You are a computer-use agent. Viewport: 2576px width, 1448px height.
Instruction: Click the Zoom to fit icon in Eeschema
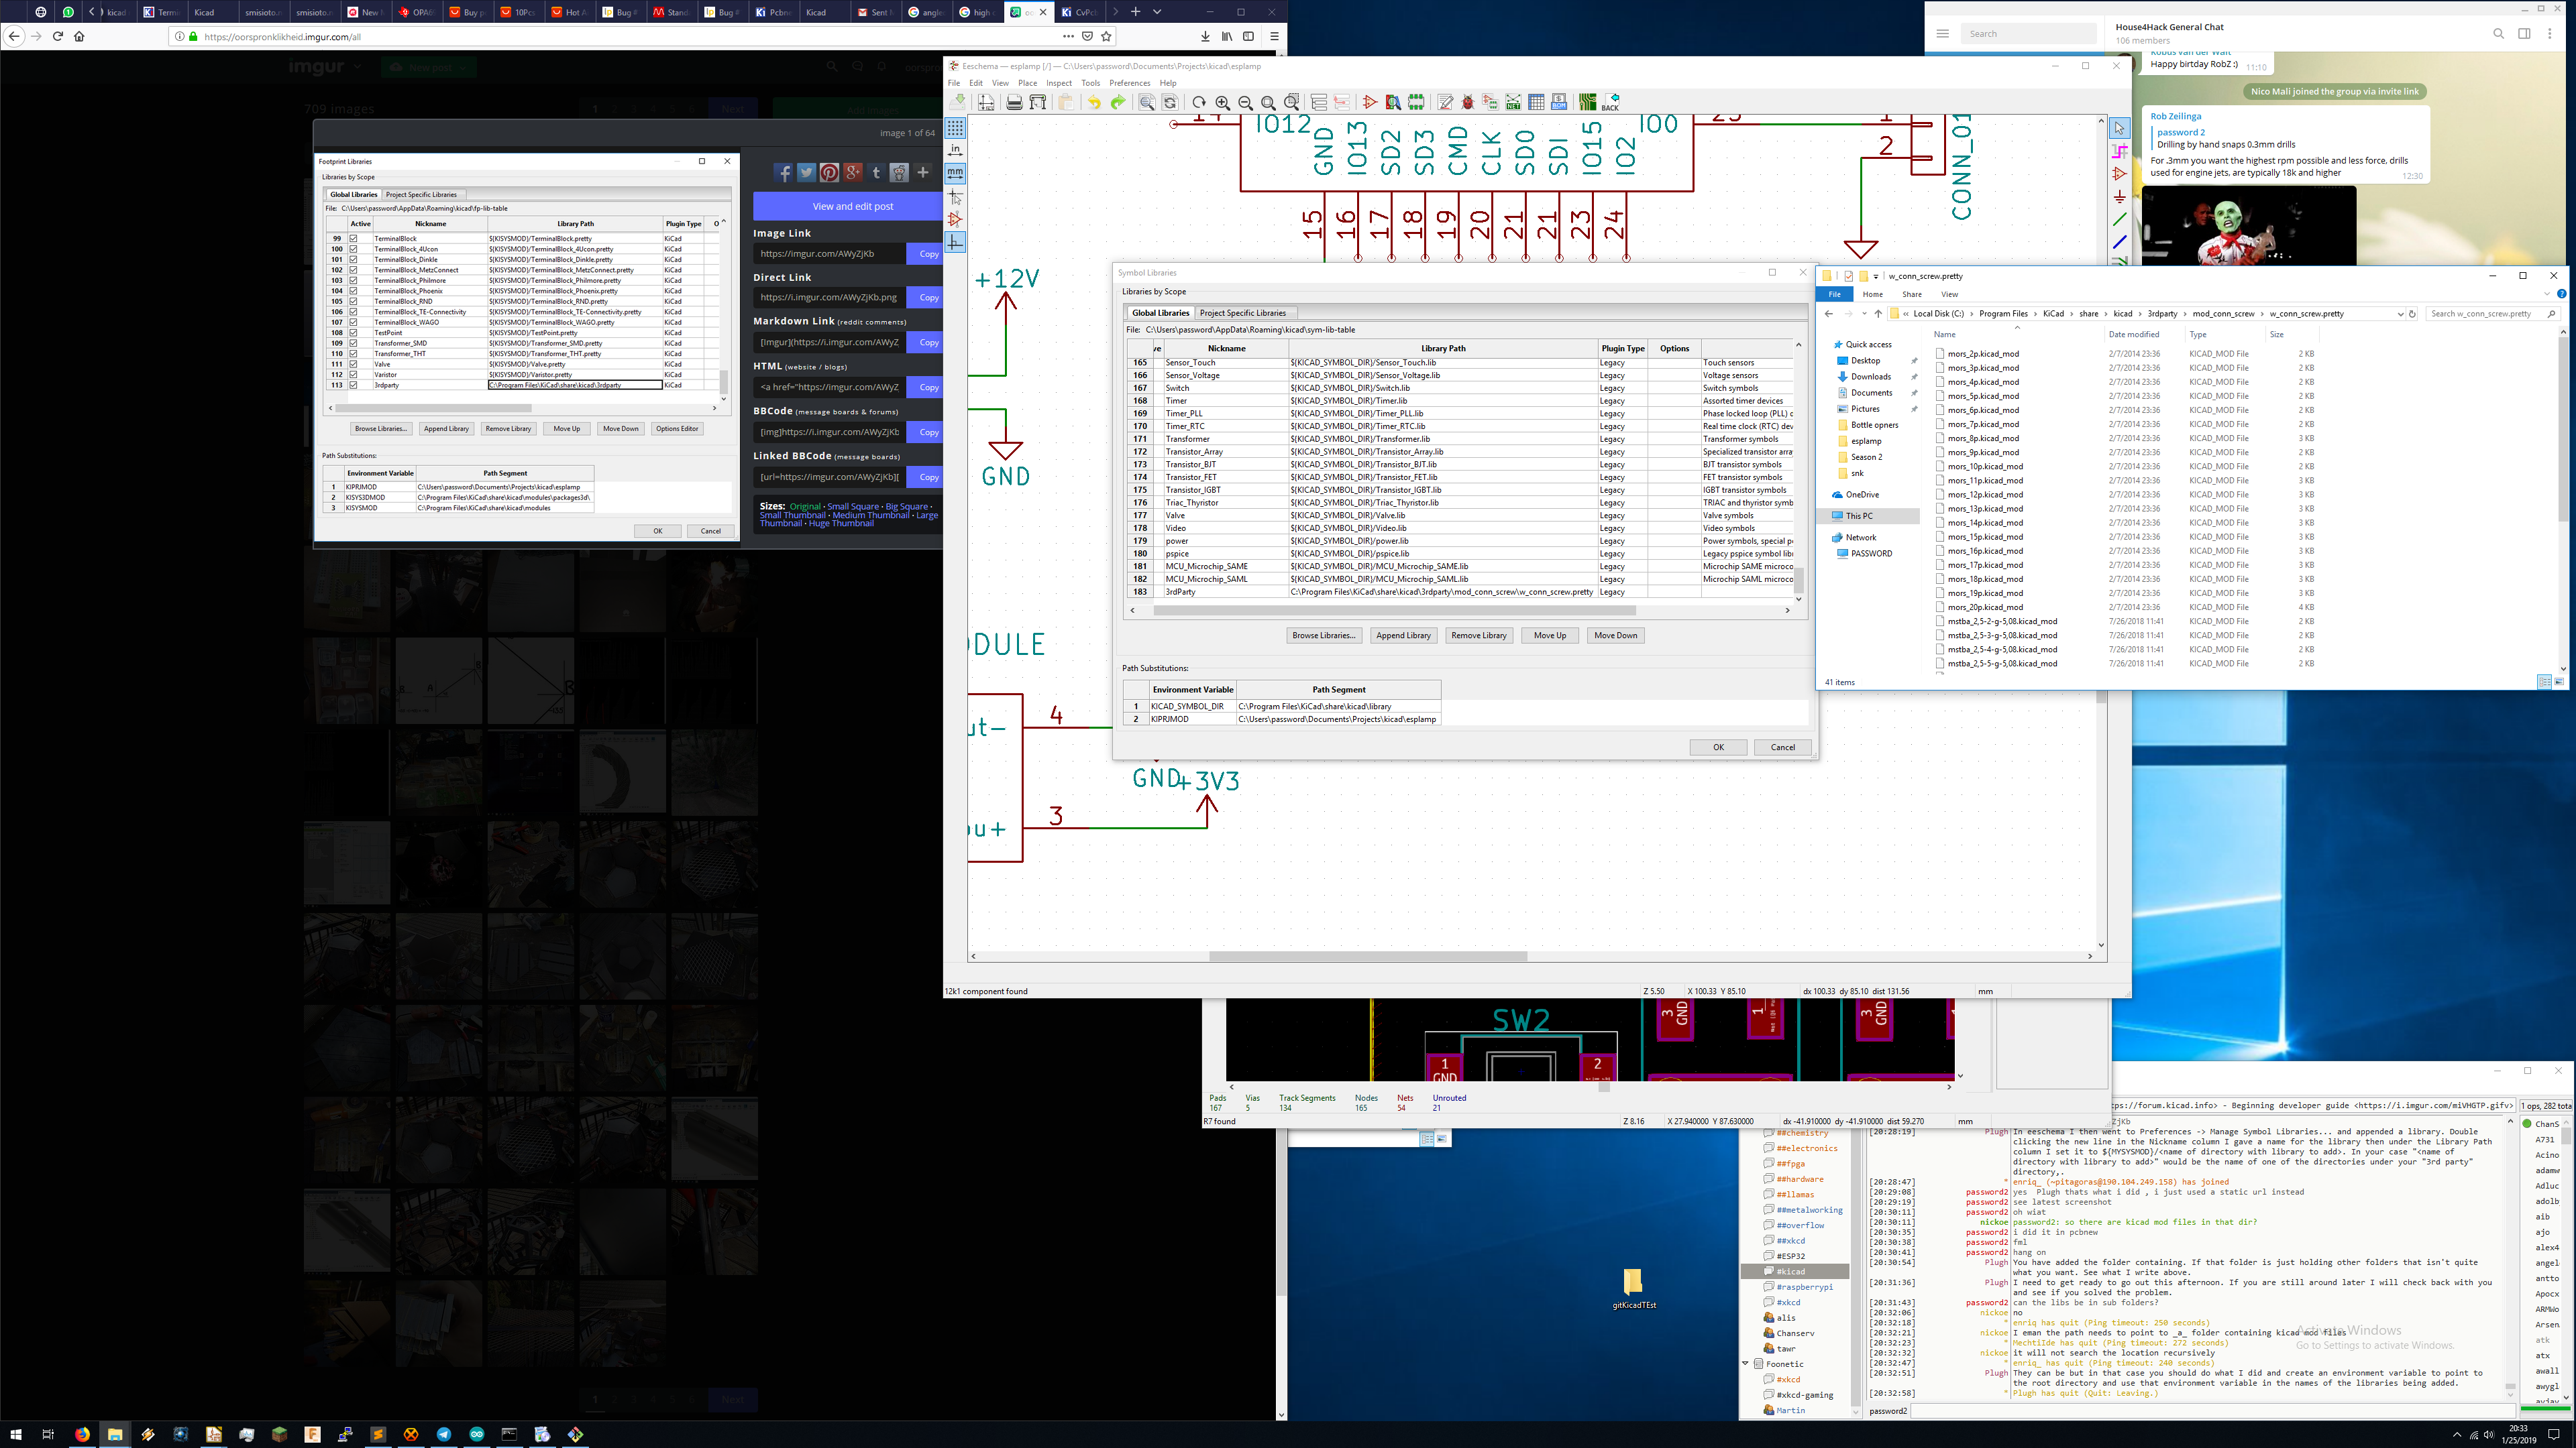[1269, 102]
